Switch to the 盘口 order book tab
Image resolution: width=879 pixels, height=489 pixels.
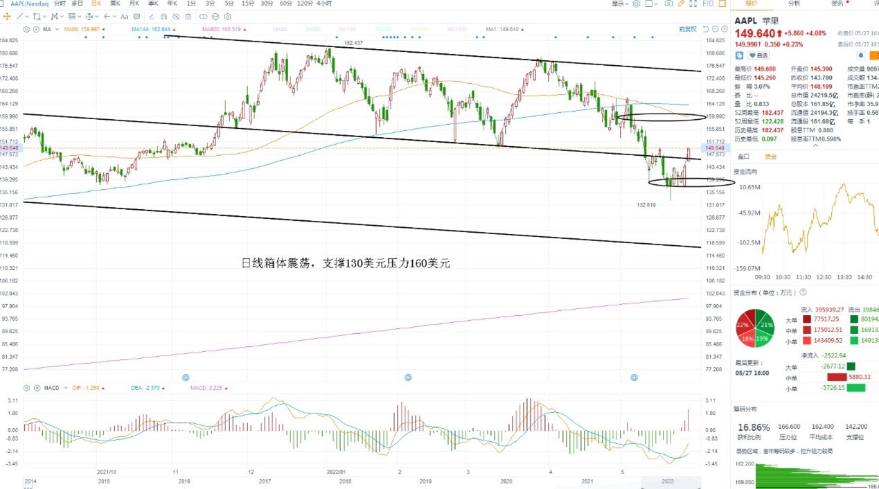tap(743, 157)
